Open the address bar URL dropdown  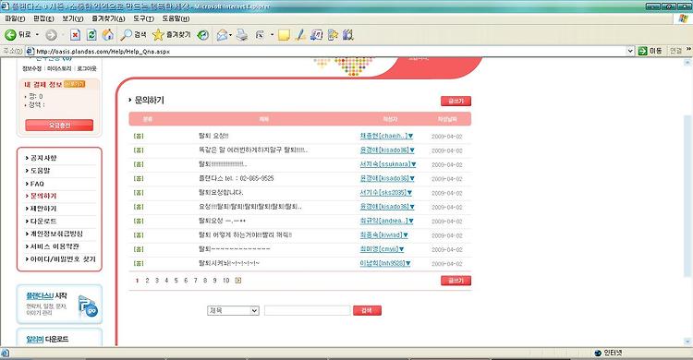point(631,52)
